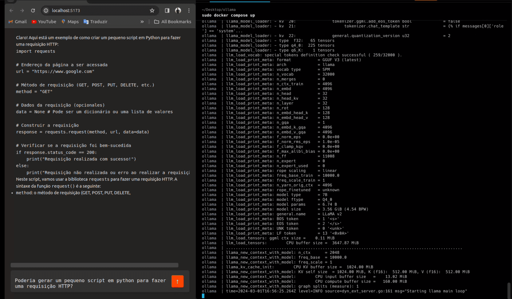Click the url = "https://www.google.com" line
512x299 pixels.
coord(55,71)
